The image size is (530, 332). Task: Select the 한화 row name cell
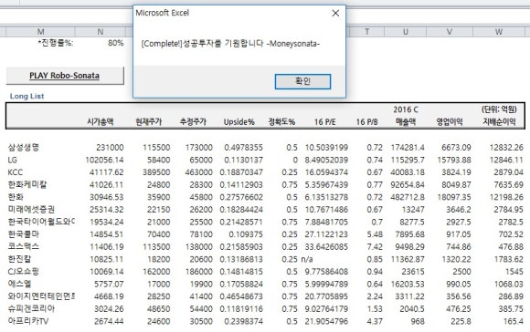[16, 197]
